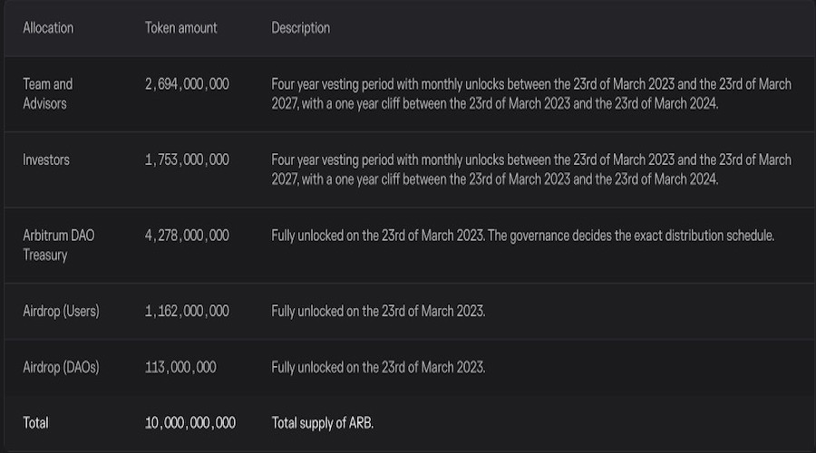This screenshot has width=816, height=453.
Task: Select the Airdrop (DAOs) row label
Action: pos(61,367)
